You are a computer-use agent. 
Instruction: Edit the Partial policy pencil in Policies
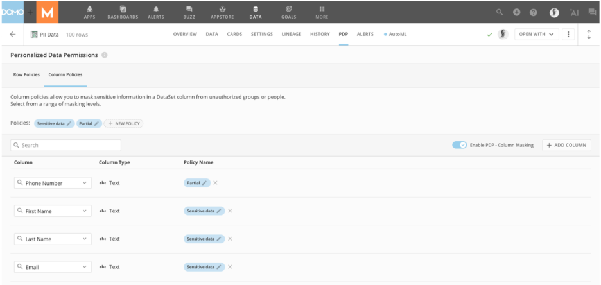[x=96, y=124]
